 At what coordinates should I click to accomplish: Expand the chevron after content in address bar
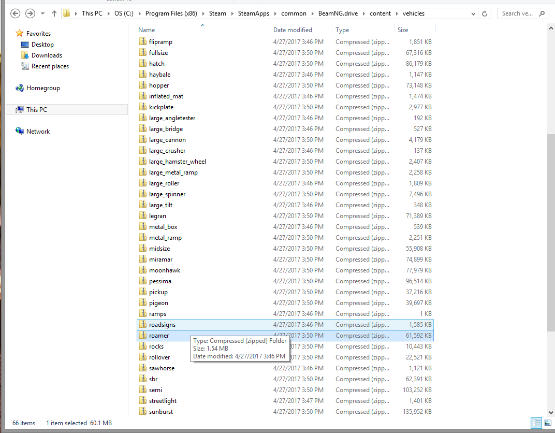point(397,14)
